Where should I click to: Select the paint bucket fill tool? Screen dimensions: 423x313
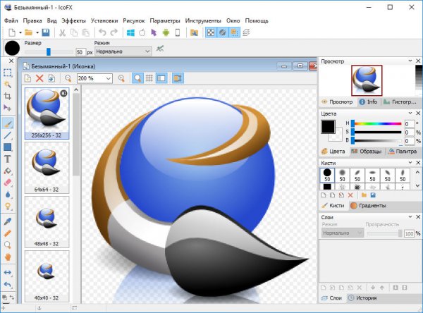coord(8,171)
